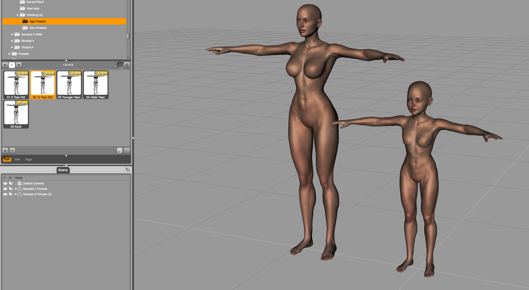Click the side pane collapse arrow beside viewport
This screenshot has height=290, width=529.
133,138
